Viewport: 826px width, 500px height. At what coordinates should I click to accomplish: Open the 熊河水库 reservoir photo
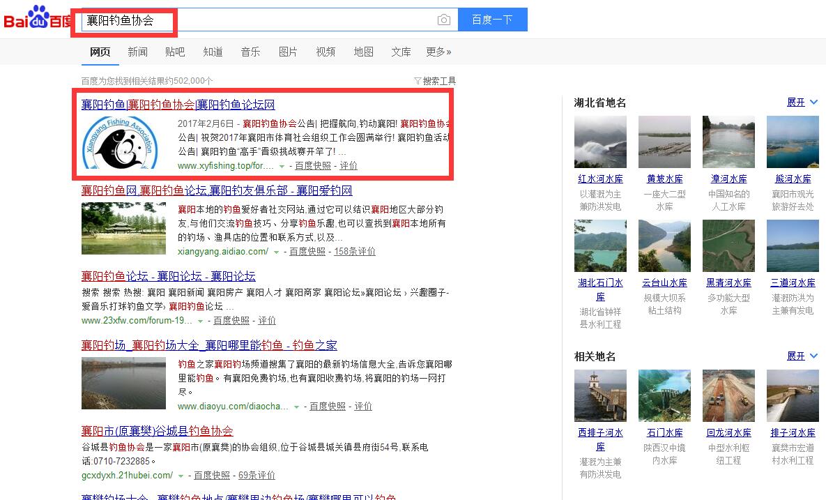[x=793, y=142]
